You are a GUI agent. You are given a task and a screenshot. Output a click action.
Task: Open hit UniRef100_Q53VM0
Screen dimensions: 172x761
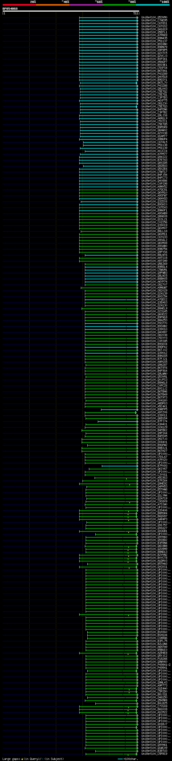click(154, 18)
